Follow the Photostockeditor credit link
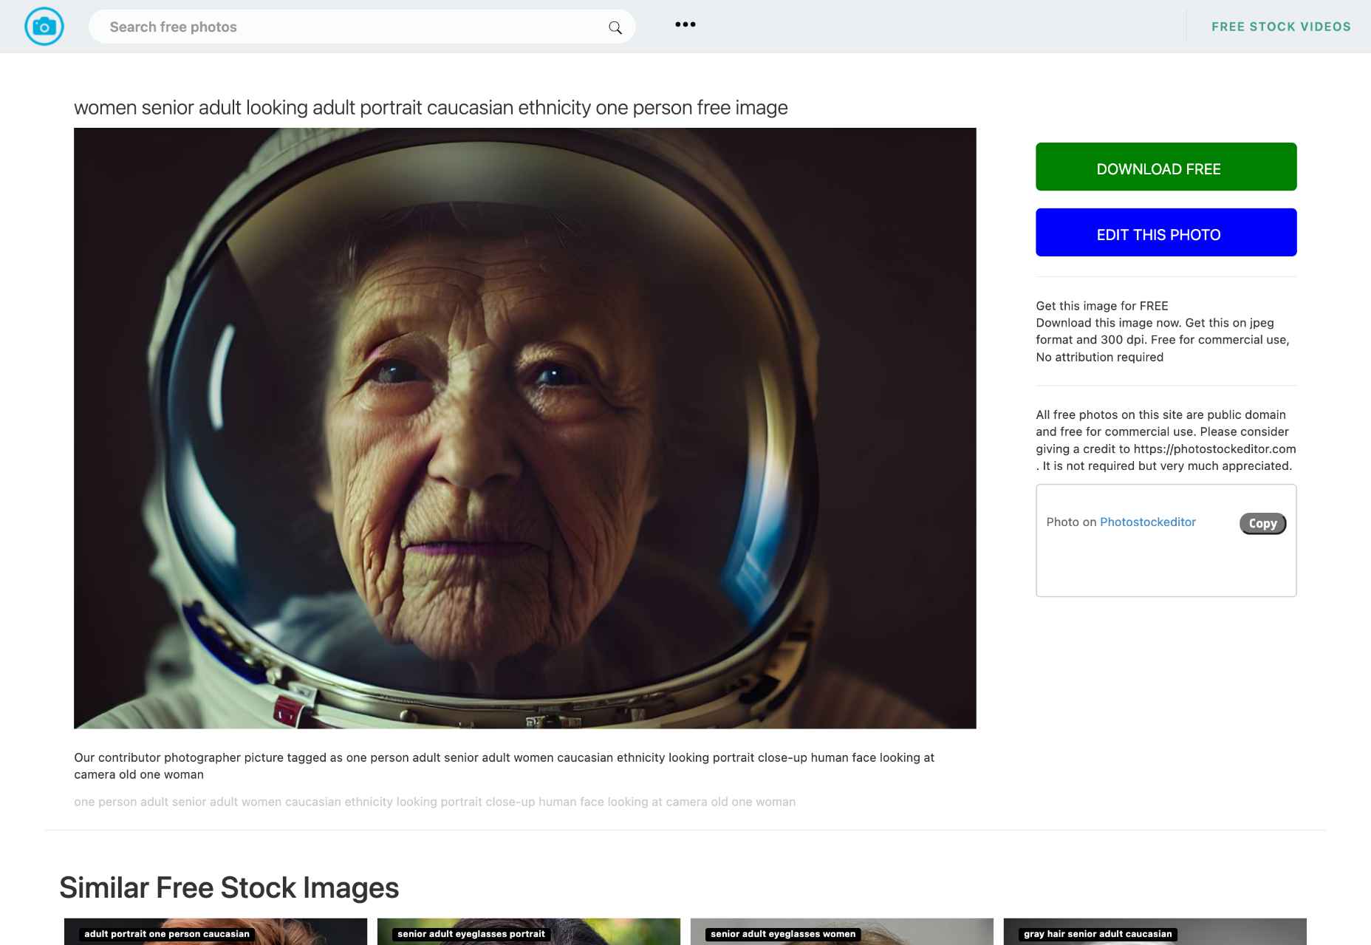The width and height of the screenshot is (1371, 945). [1147, 522]
